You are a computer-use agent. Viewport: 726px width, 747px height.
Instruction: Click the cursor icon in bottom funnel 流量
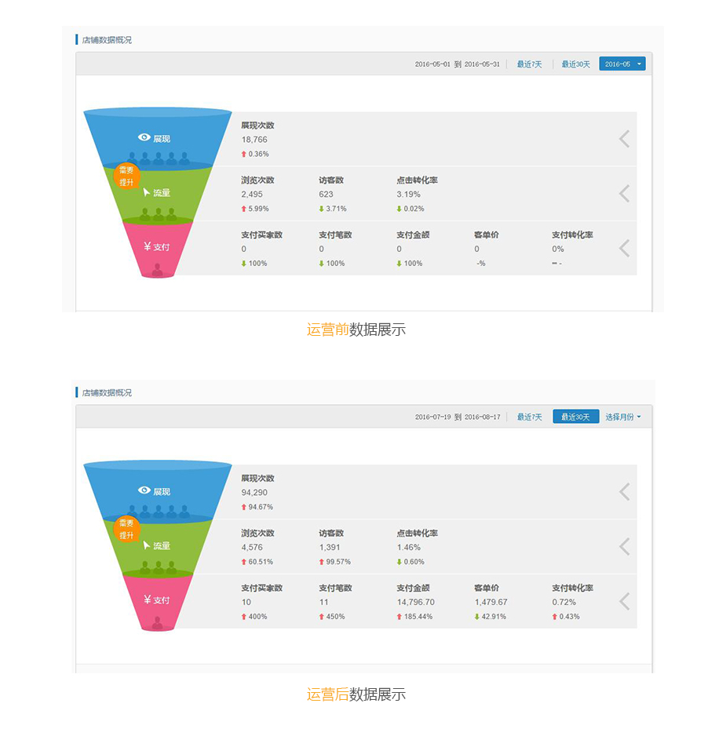click(146, 545)
